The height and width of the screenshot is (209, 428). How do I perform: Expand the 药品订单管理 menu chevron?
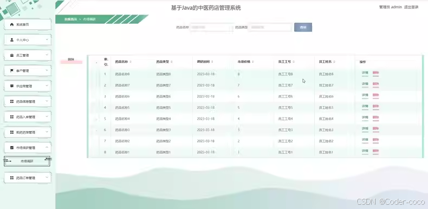47,178
